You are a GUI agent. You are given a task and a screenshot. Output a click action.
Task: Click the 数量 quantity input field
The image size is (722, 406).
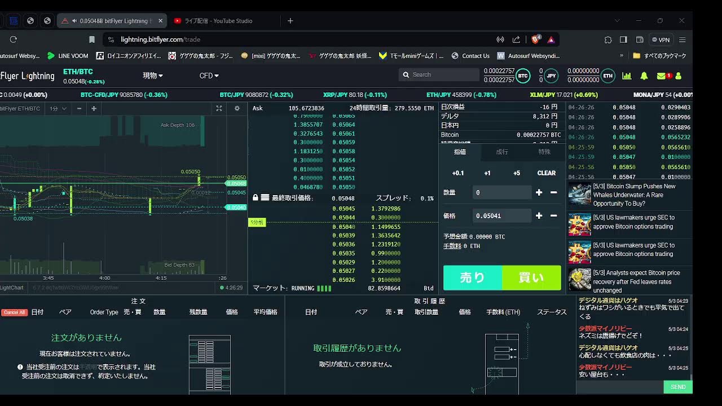click(x=501, y=192)
